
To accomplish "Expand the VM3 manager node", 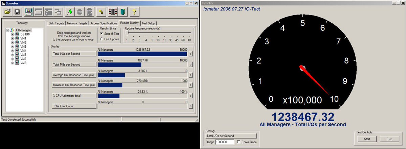I will click(13, 47).
